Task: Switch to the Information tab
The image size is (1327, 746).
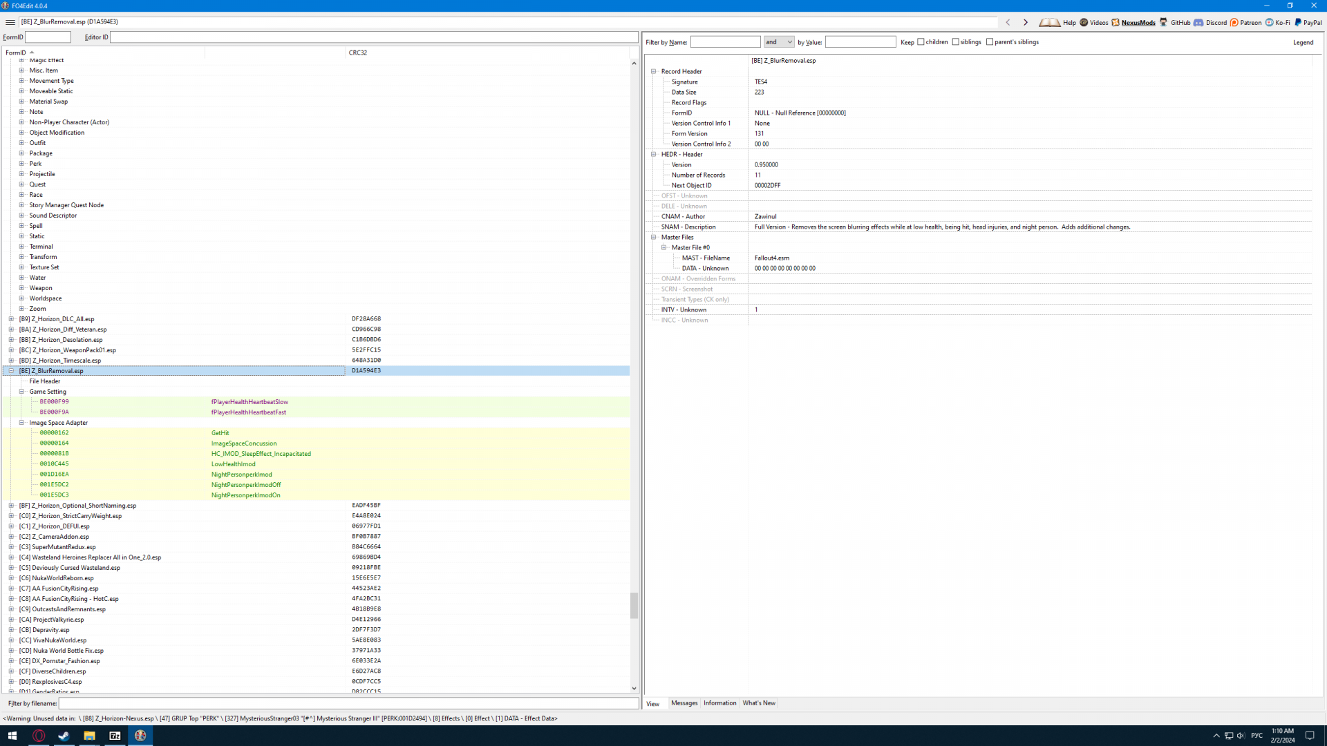Action: coord(719,703)
